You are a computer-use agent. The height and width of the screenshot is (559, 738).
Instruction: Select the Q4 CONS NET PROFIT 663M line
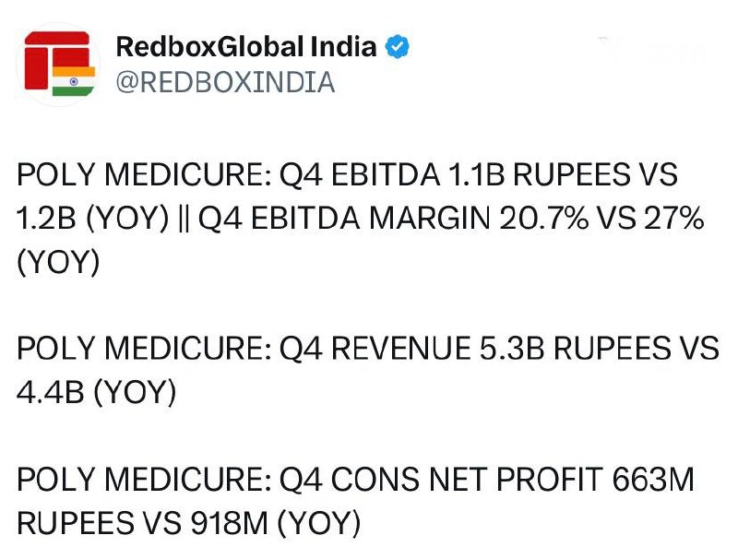click(355, 480)
